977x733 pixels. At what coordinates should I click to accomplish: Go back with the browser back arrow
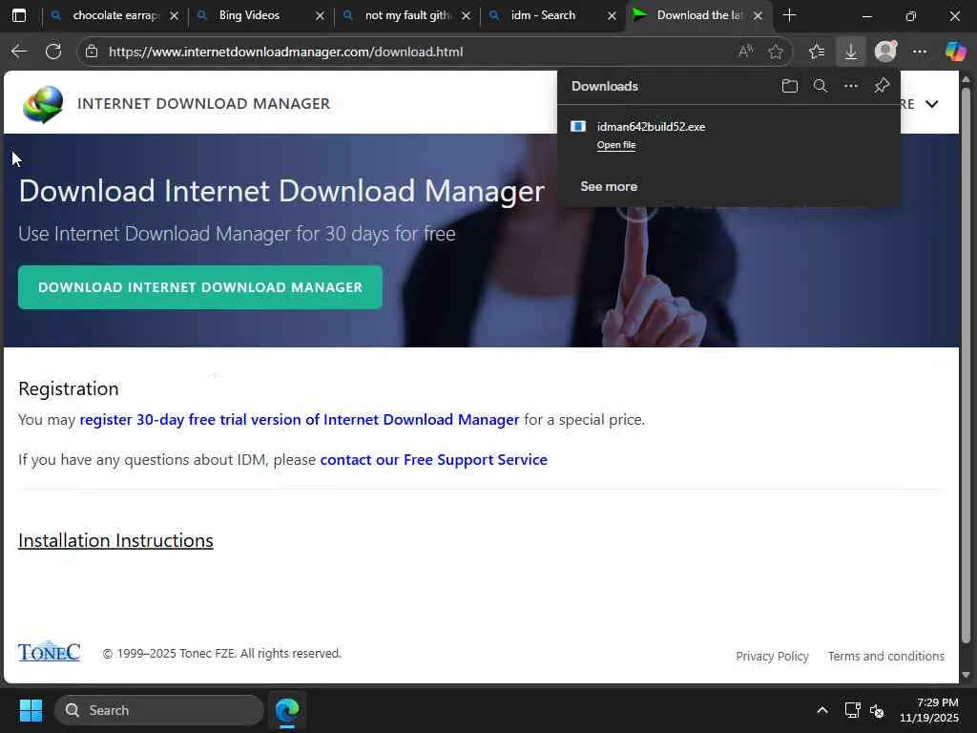pyautogui.click(x=19, y=52)
